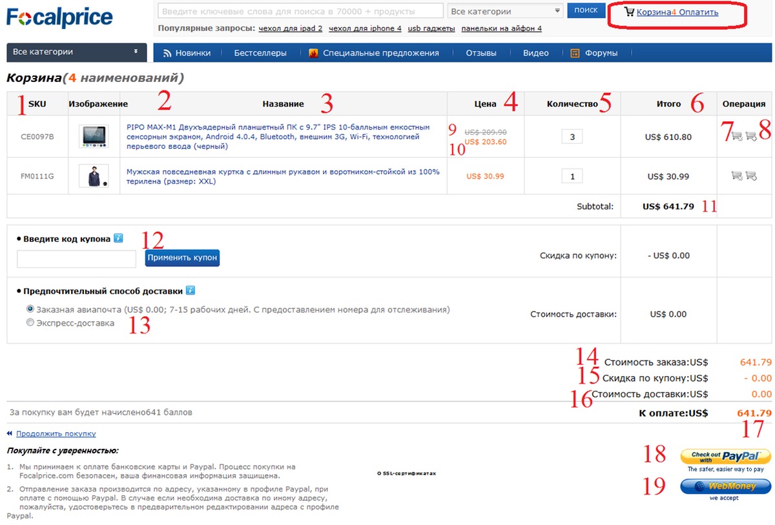
Task: Click the cart icon in header
Action: tap(629, 12)
